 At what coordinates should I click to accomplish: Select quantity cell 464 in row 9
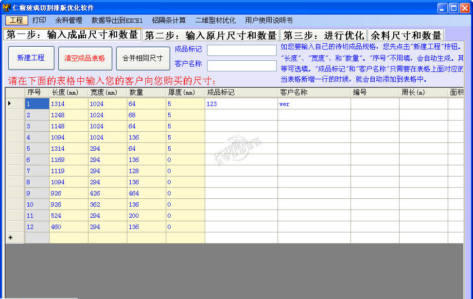pos(146,193)
